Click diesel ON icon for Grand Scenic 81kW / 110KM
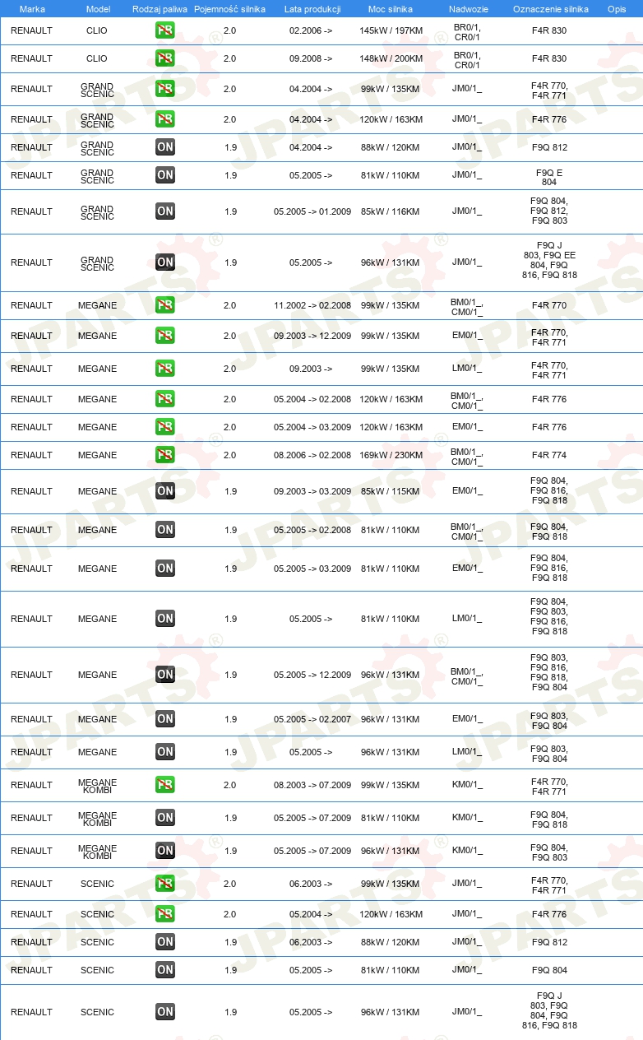The height and width of the screenshot is (1040, 643). point(164,175)
